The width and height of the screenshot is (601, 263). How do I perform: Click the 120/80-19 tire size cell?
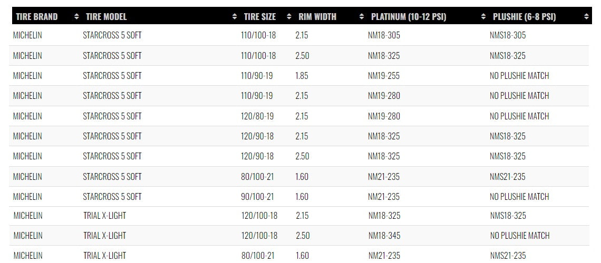click(257, 116)
